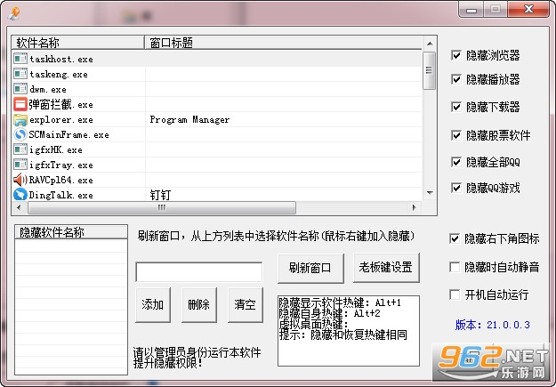556x387 pixels.
Task: Close the application window
Action: (528, 9)
